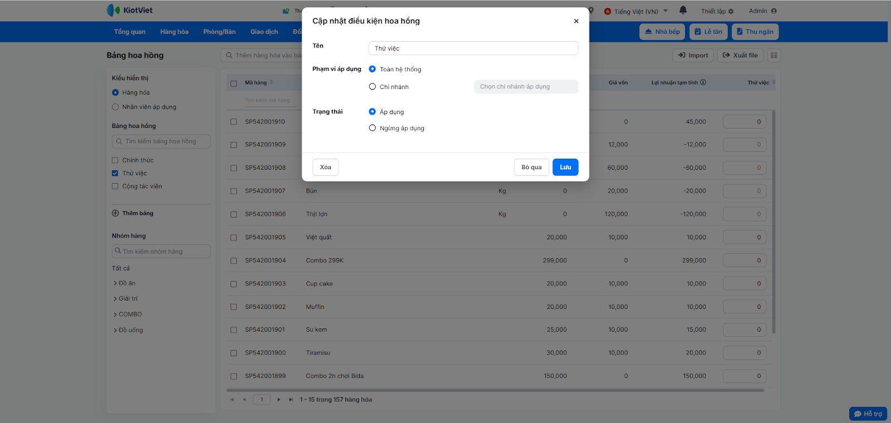
Task: Click the Lưu button
Action: click(565, 167)
